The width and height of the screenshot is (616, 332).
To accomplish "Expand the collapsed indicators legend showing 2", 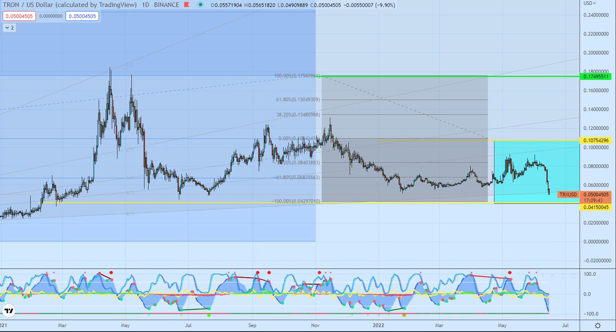I will point(9,28).
